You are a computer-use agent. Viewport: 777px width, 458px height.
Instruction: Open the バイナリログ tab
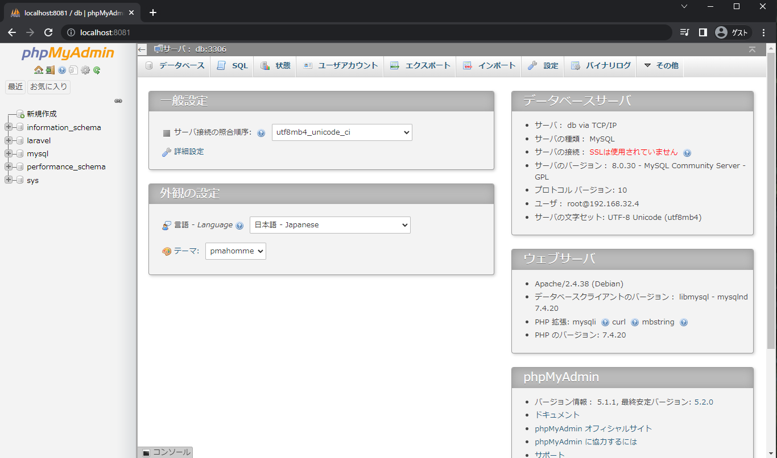point(601,66)
